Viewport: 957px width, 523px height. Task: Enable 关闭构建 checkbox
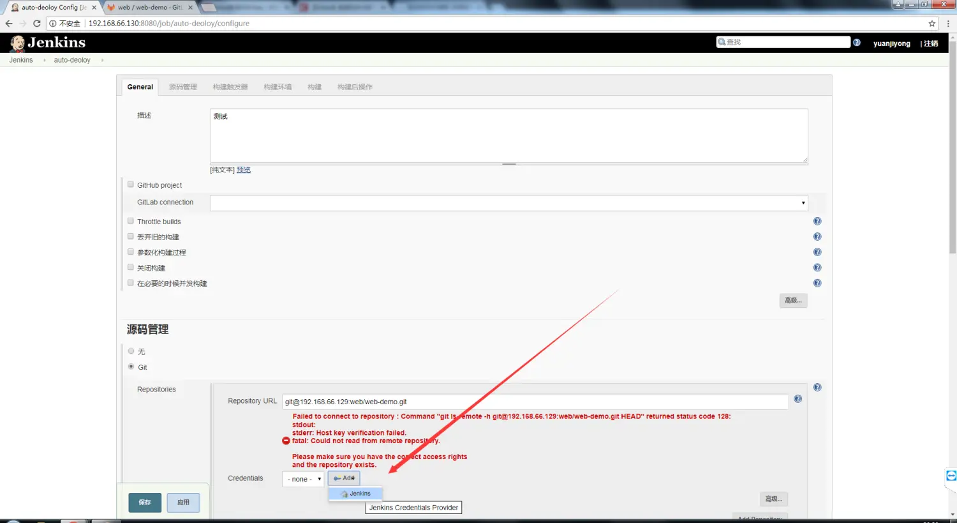131,267
